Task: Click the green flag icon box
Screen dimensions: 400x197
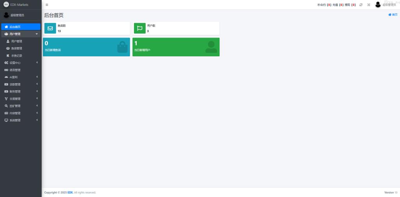Action: pyautogui.click(x=139, y=28)
